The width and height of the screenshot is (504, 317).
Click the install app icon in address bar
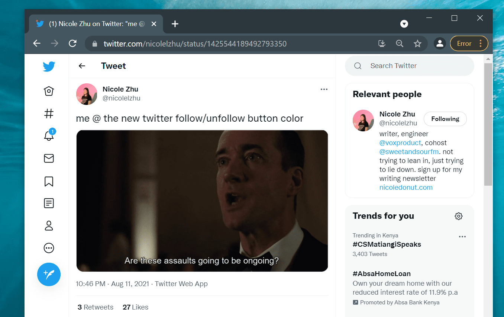coord(382,44)
